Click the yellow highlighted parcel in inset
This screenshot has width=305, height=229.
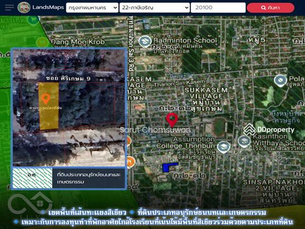(x=49, y=106)
